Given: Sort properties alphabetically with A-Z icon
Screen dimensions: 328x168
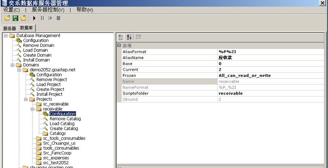Looking at the screenshot, I should (x=129, y=37).
